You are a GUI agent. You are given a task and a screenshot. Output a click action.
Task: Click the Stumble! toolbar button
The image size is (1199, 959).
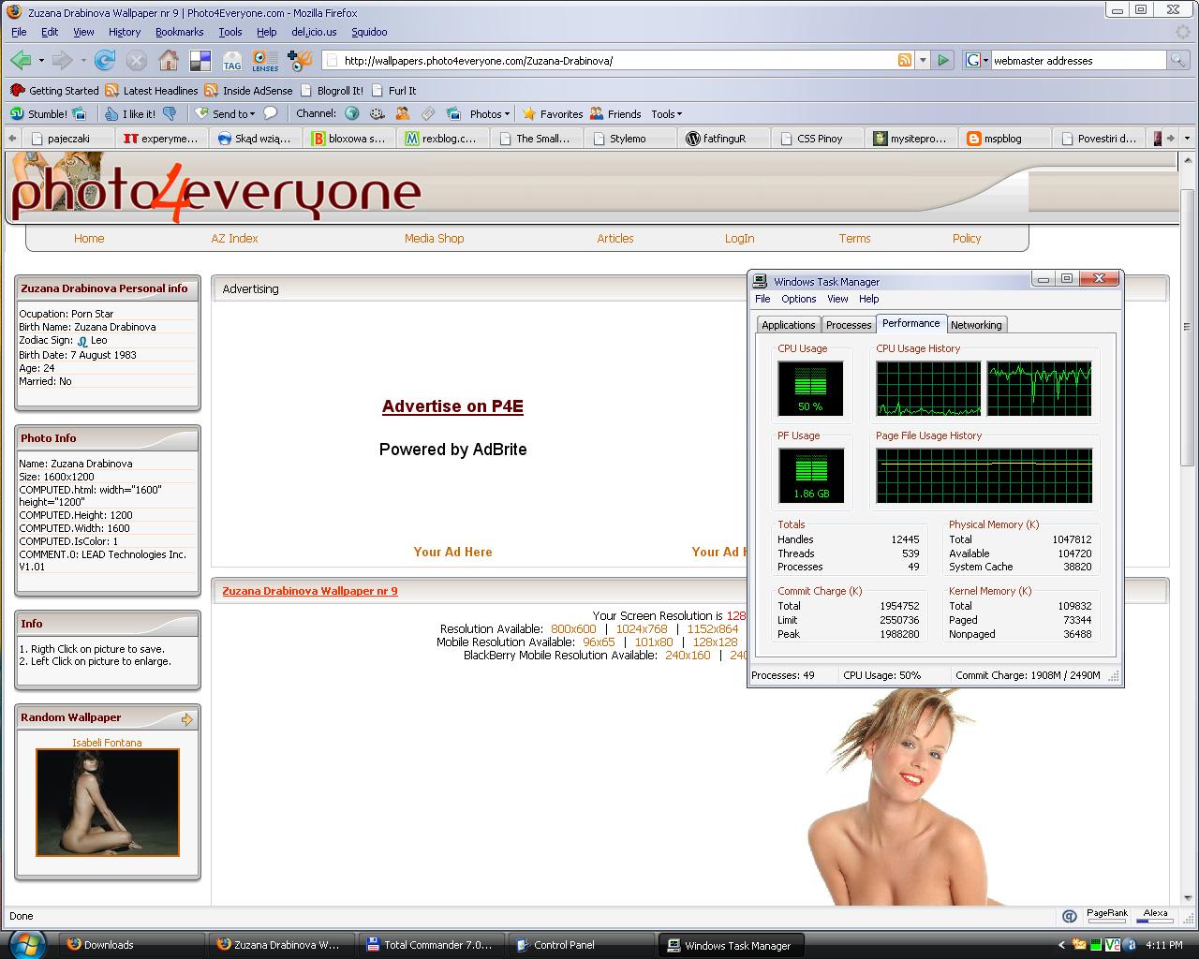[39, 114]
